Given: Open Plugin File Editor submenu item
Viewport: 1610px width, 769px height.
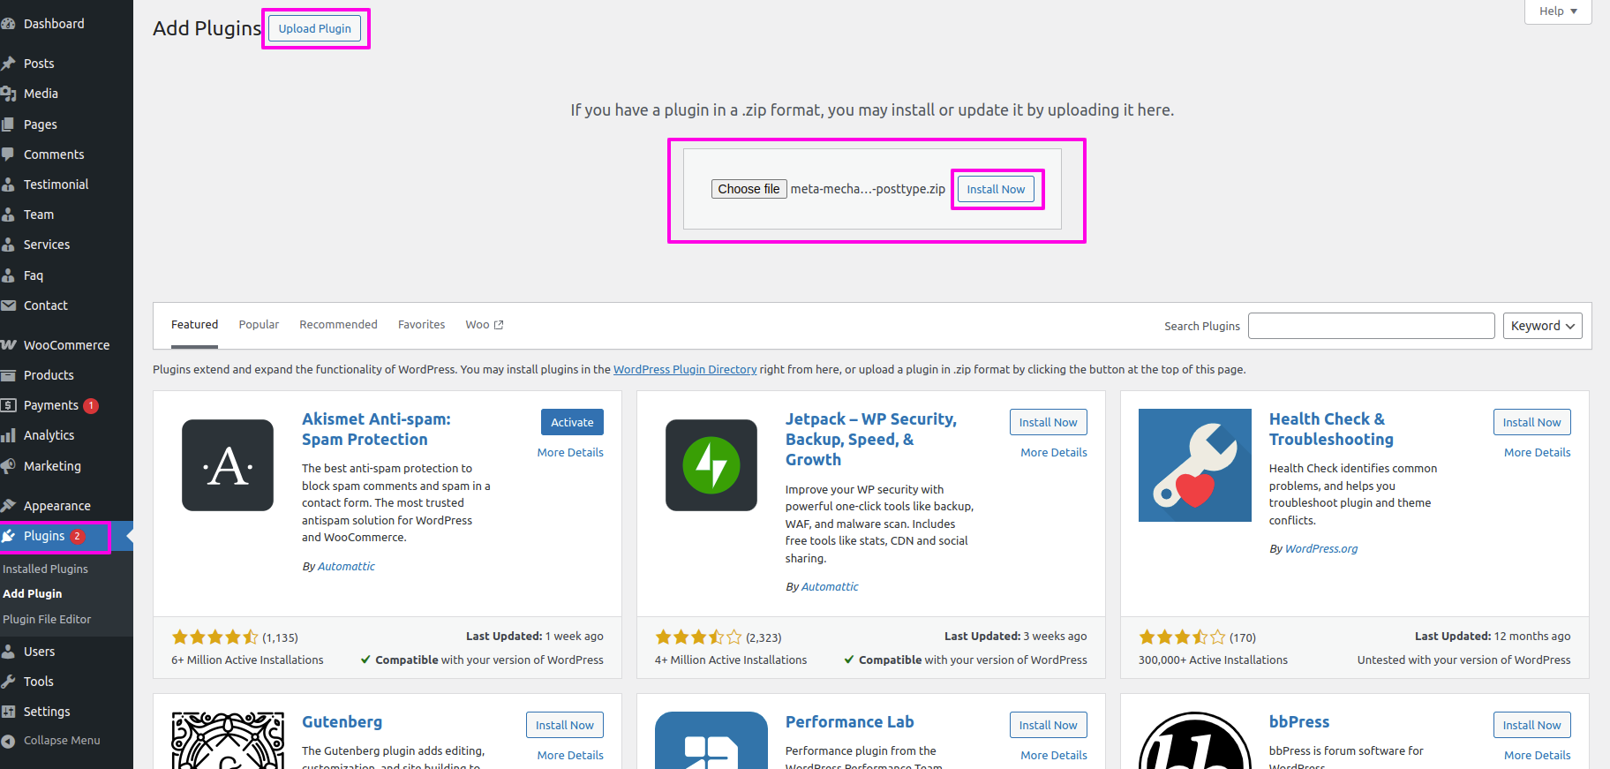Looking at the screenshot, I should click(47, 620).
